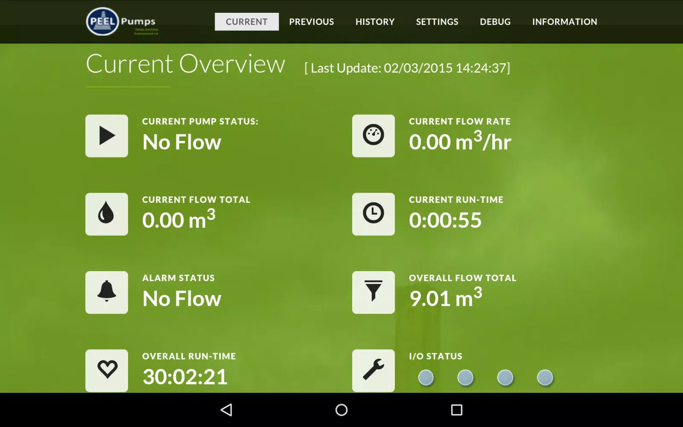This screenshot has height=427, width=683.
Task: Click the '0.00 m3/hr' flow rate value
Action: 460,141
